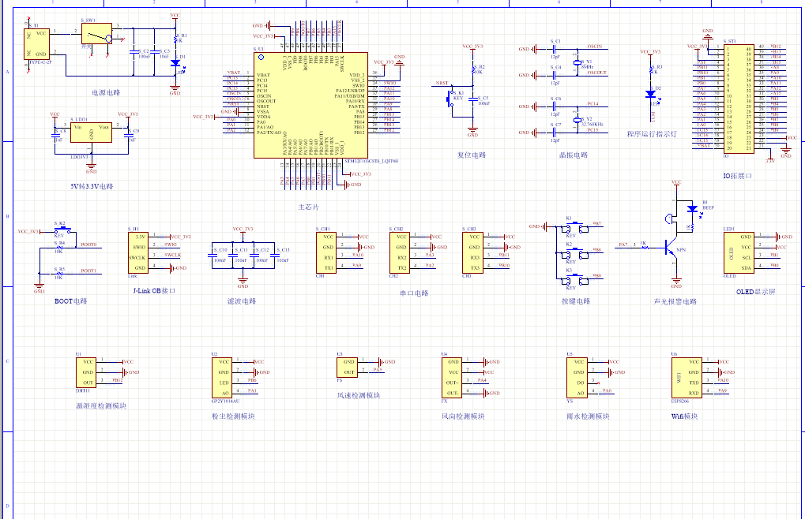Image resolution: width=805 pixels, height=519 pixels.
Task: Select the S_CH1 serial port connector
Action: pos(325,252)
